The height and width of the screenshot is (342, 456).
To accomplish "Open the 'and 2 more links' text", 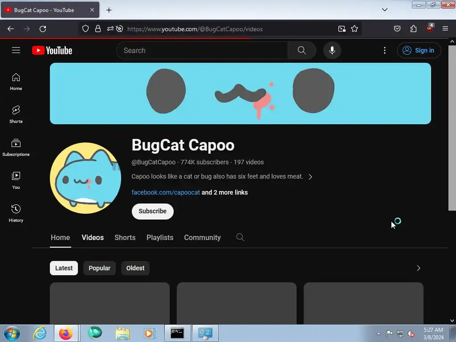I will click(x=224, y=192).
